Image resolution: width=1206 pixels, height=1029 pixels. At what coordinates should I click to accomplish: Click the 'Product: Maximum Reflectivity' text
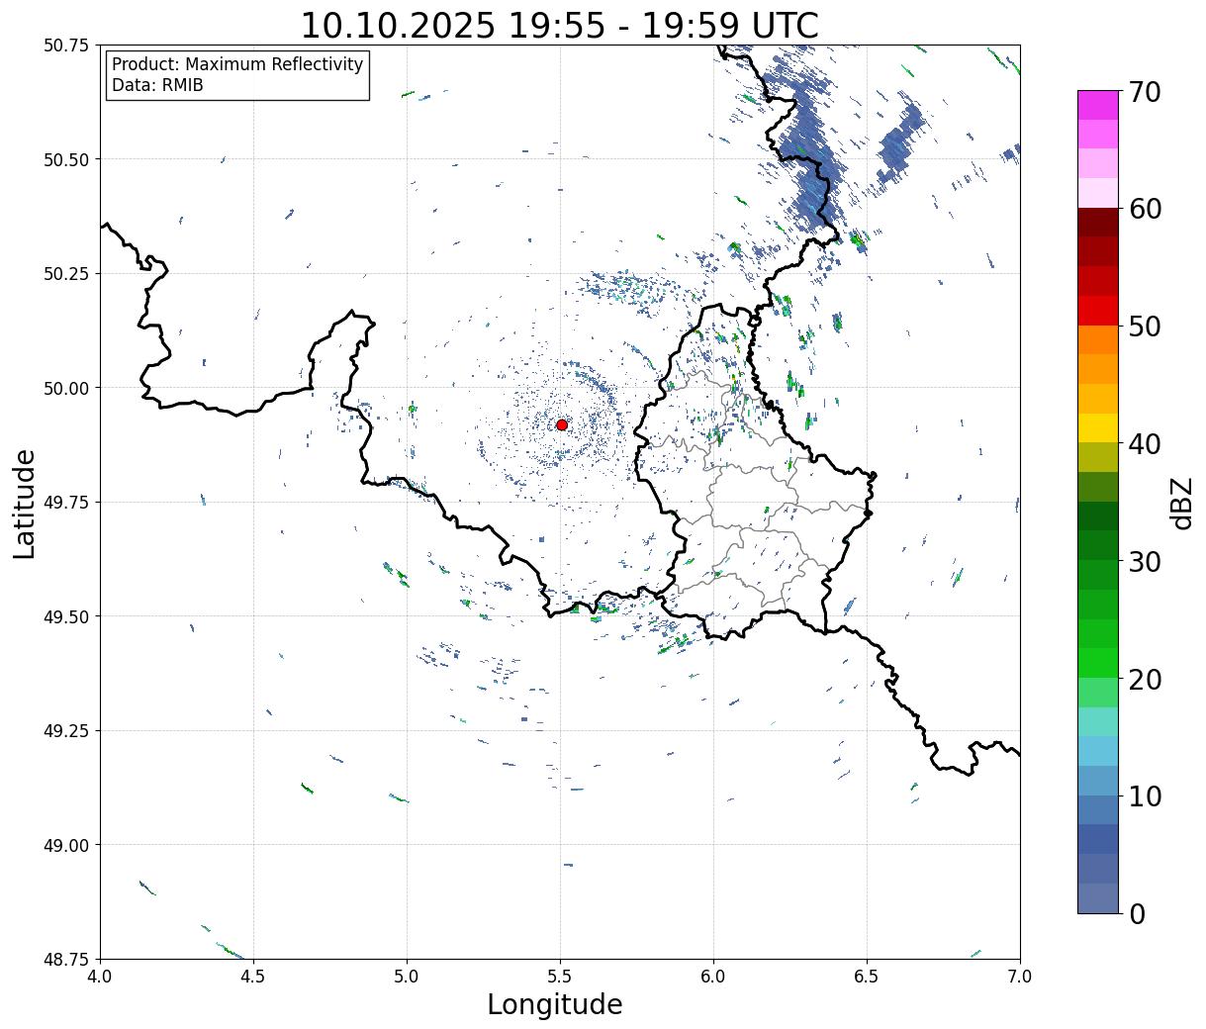point(237,64)
